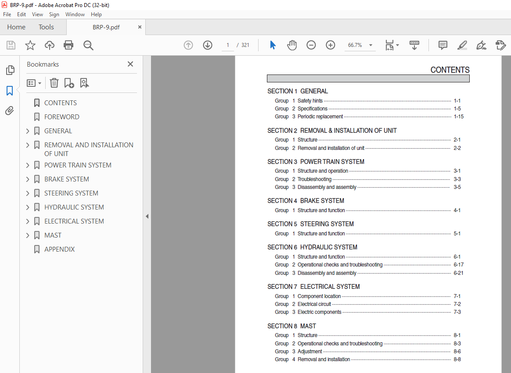
Task: Click 'Periodic replacement' contents entry
Action: tap(320, 117)
